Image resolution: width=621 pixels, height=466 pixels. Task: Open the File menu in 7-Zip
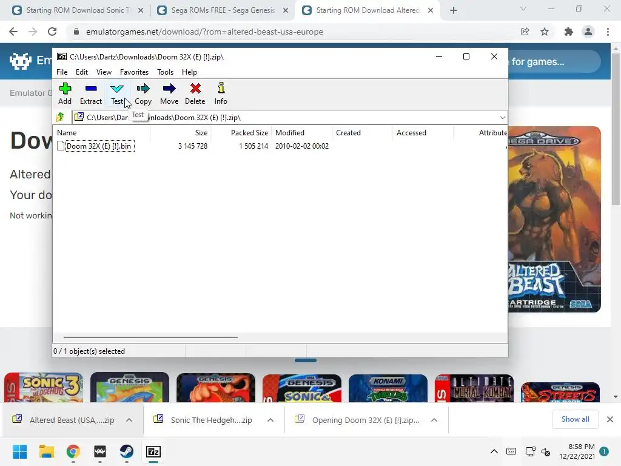tap(62, 72)
